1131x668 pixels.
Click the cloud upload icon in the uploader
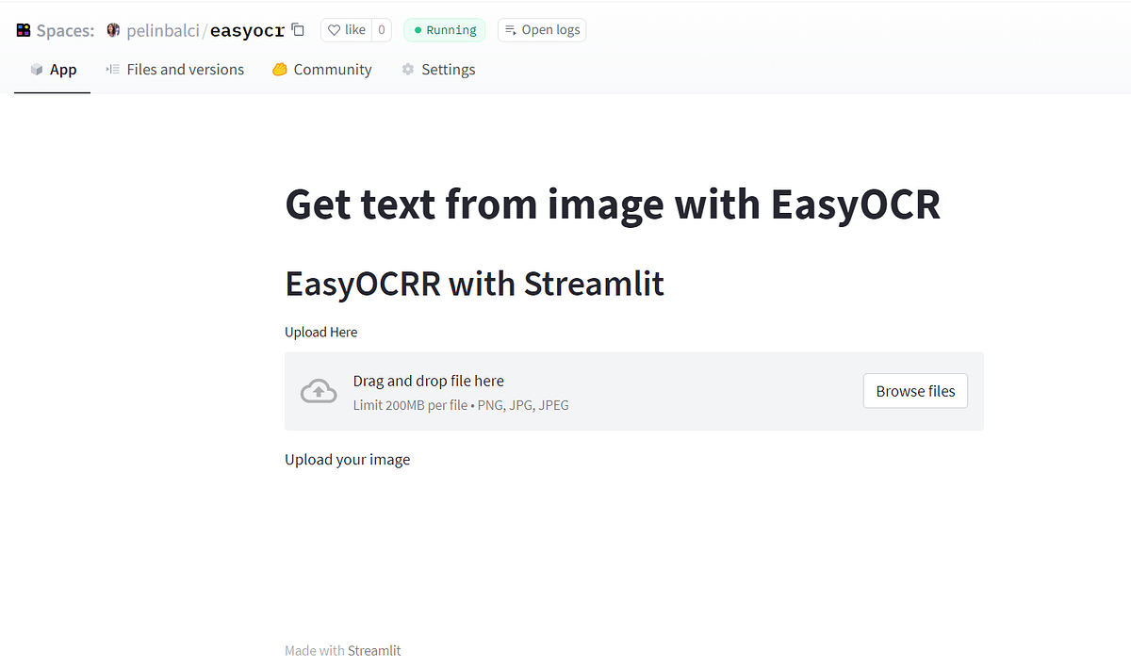coord(318,390)
